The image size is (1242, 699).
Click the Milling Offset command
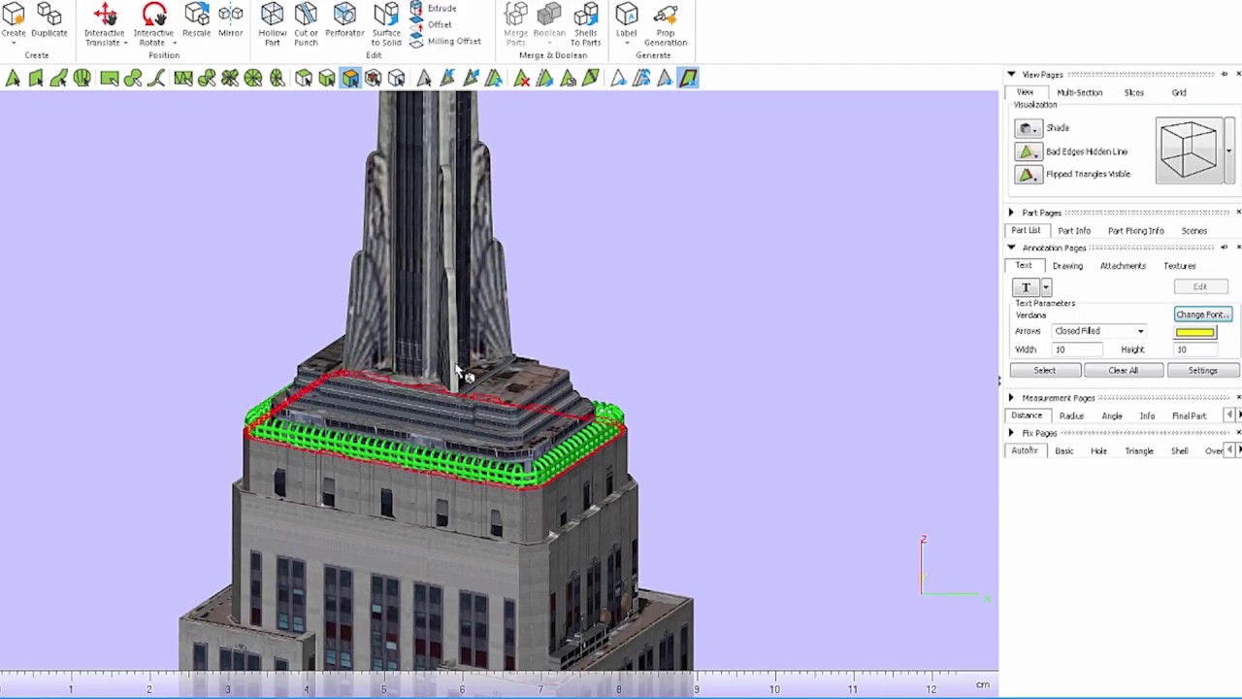(445, 41)
